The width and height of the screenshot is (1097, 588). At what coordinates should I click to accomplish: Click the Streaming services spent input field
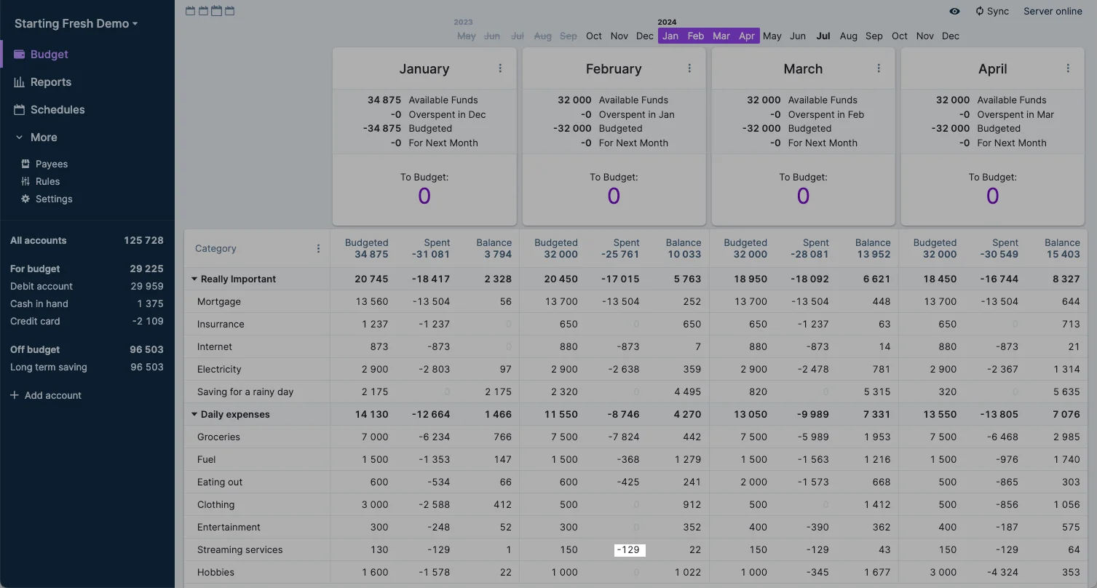tap(629, 550)
